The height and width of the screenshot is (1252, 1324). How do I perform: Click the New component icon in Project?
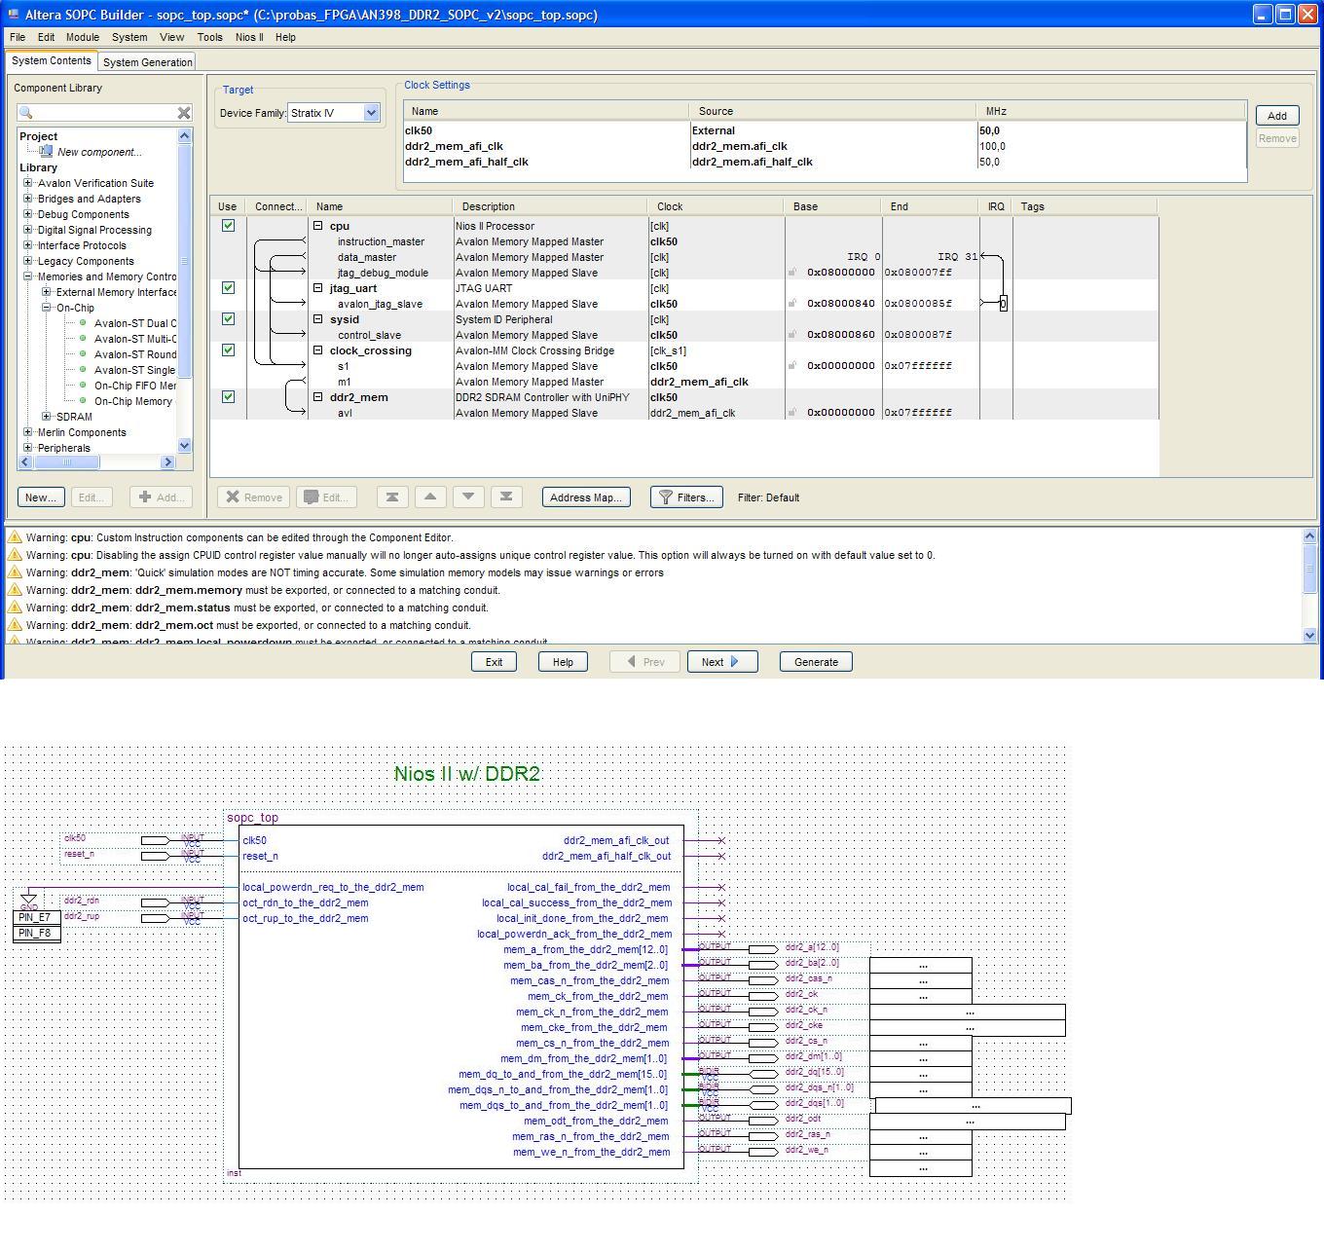pos(46,152)
